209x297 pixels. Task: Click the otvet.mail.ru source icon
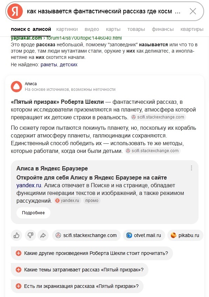pos(130,235)
